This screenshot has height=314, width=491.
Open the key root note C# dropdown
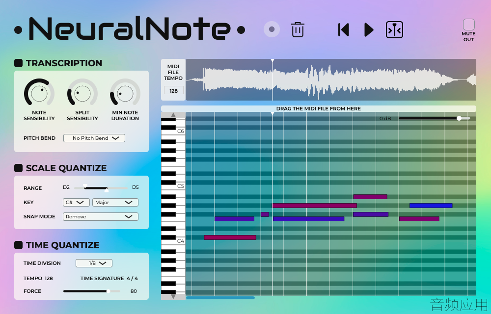pos(76,202)
